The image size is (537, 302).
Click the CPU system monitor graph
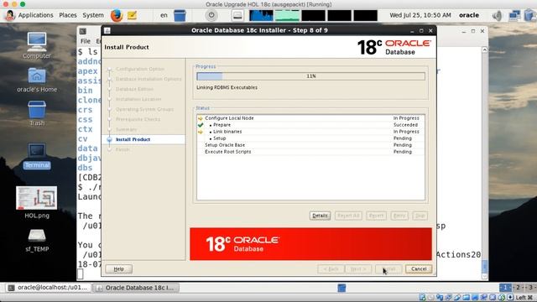point(261,15)
